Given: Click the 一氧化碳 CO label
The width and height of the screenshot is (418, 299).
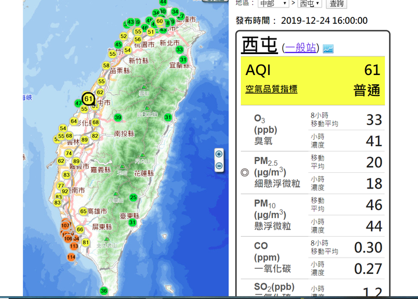Looking at the screenshot, I should click(x=272, y=269).
